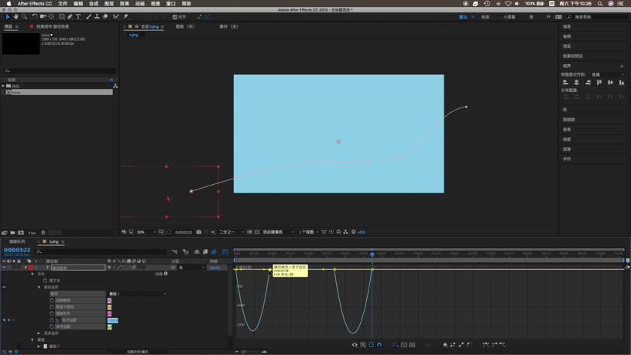The width and height of the screenshot is (631, 355).
Task: Select the Zoom magnifier tool
Action: coord(24,16)
